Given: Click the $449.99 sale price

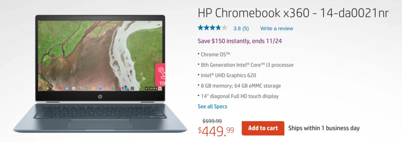Looking at the screenshot, I should pyautogui.click(x=216, y=131).
